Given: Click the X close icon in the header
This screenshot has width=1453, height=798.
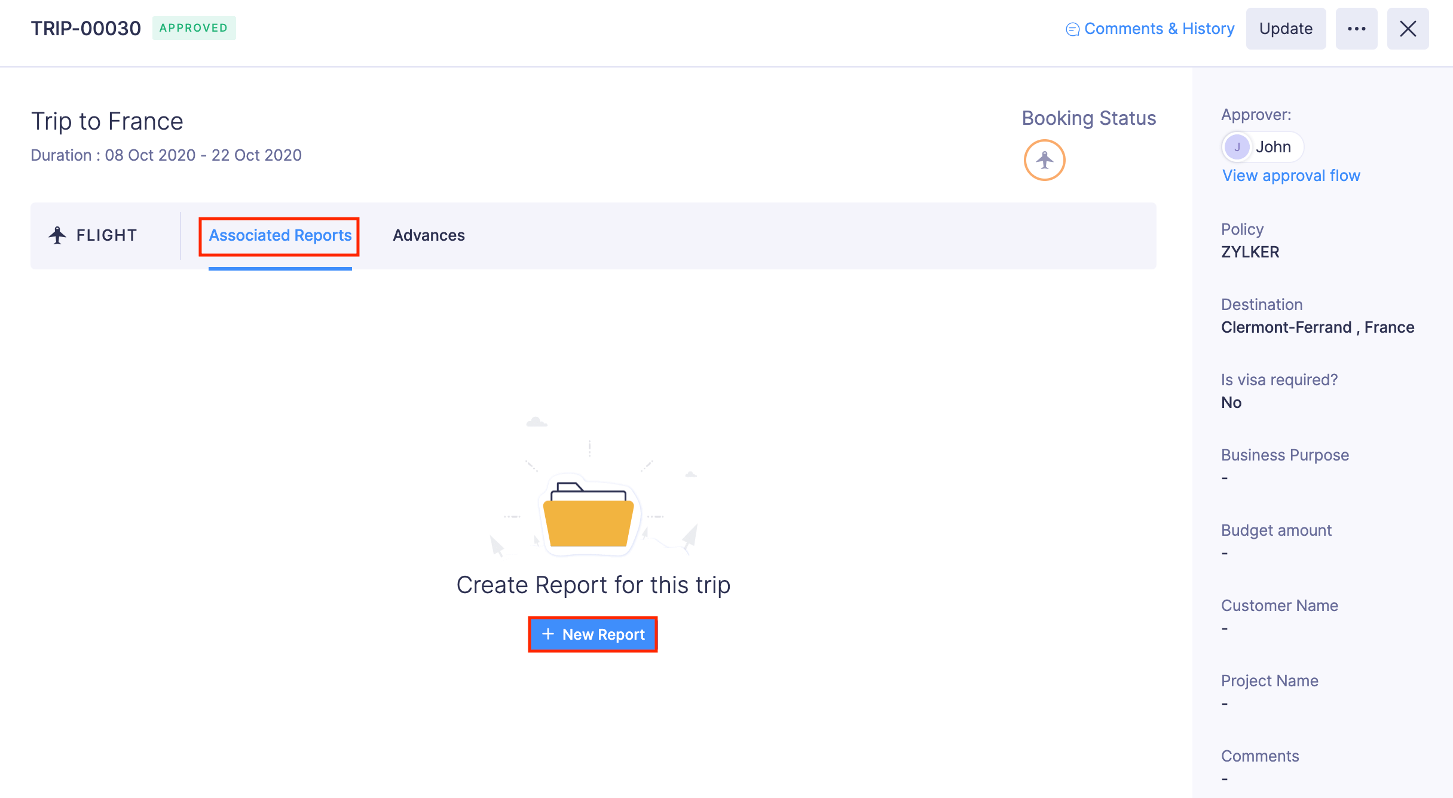Looking at the screenshot, I should (1408, 28).
